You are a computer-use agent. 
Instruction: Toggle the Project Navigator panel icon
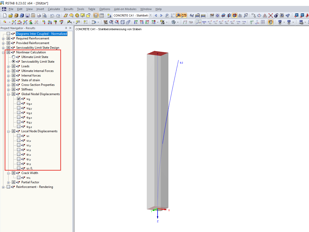96,15
